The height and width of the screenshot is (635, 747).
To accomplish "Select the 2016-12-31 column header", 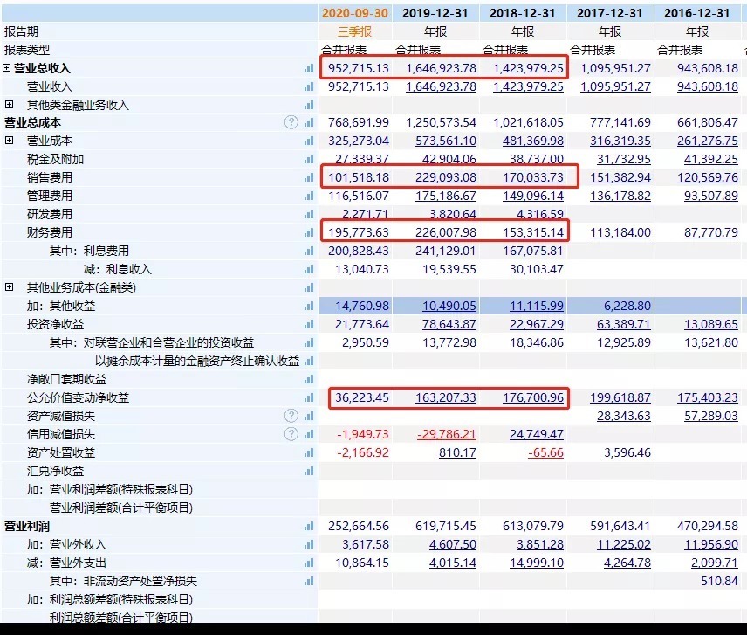I will tap(697, 13).
